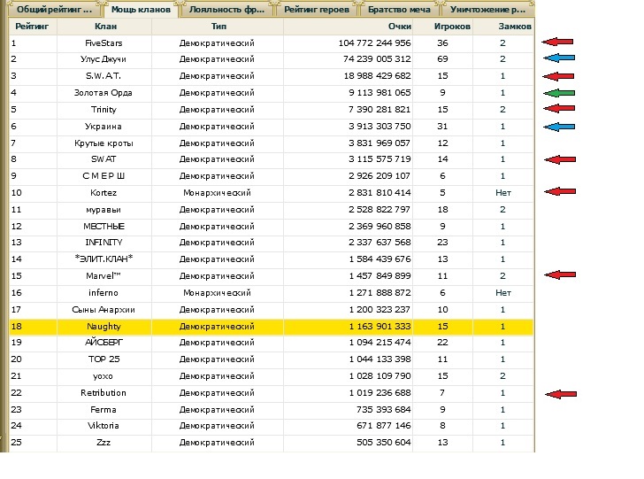644x479 pixels.
Task: Select the highlighted Naughty clan row
Action: [104, 326]
